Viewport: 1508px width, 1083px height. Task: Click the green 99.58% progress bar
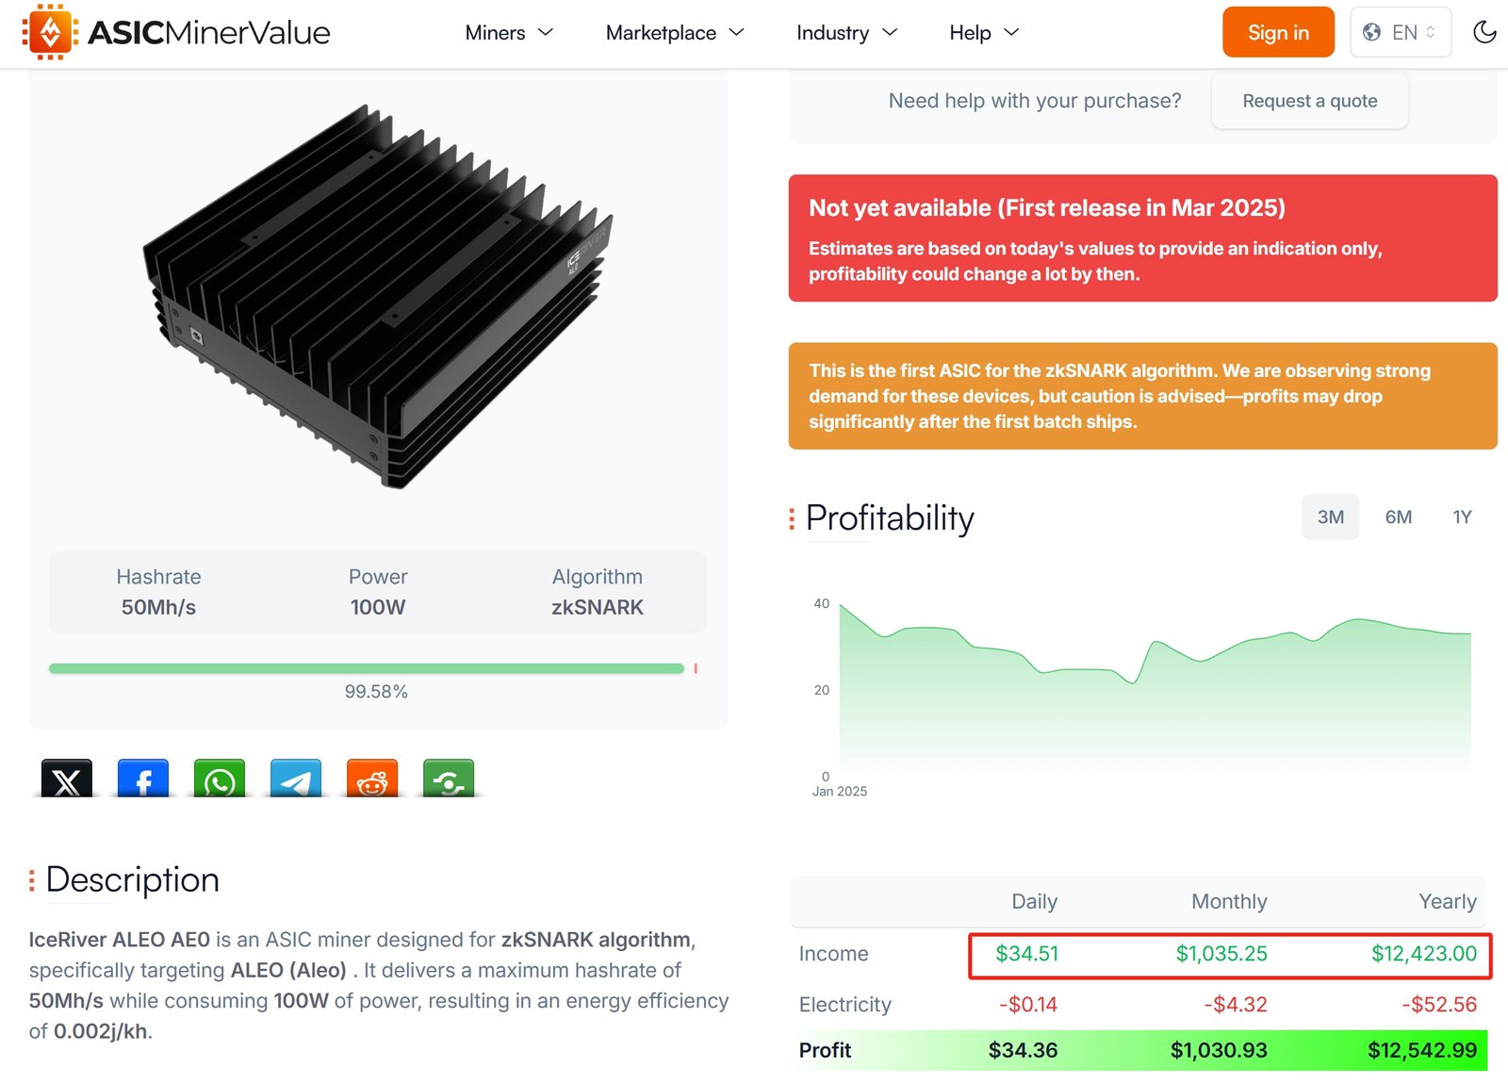click(x=367, y=668)
